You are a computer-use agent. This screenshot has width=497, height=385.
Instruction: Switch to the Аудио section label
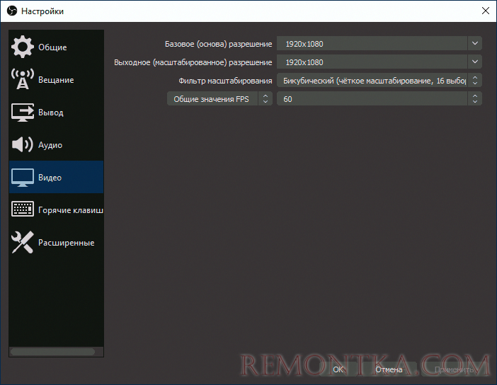[50, 145]
